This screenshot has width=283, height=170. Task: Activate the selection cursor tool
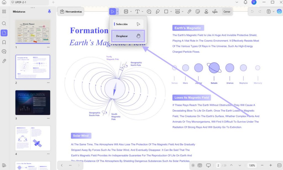click(x=112, y=12)
